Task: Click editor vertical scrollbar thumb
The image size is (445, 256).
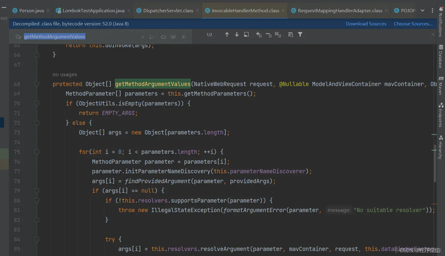Action: click(x=435, y=163)
